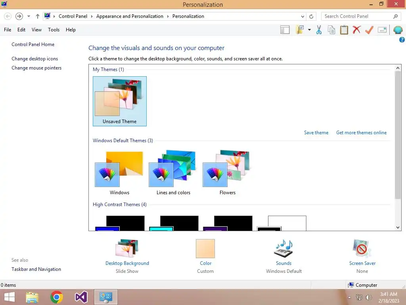Open Classic Shell settings shell icon
The image size is (406, 305).
point(398,30)
